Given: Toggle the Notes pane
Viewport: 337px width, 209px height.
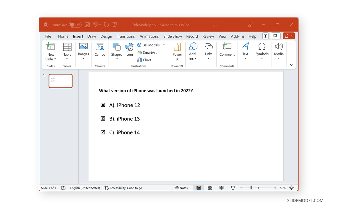Looking at the screenshot, I should pos(181,188).
